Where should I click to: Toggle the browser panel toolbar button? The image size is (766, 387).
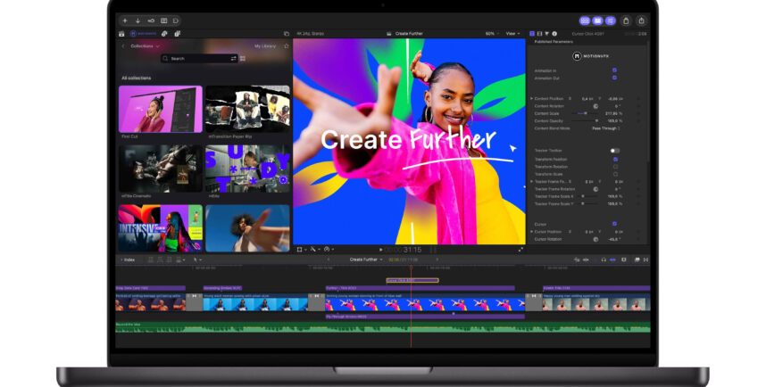coord(585,21)
